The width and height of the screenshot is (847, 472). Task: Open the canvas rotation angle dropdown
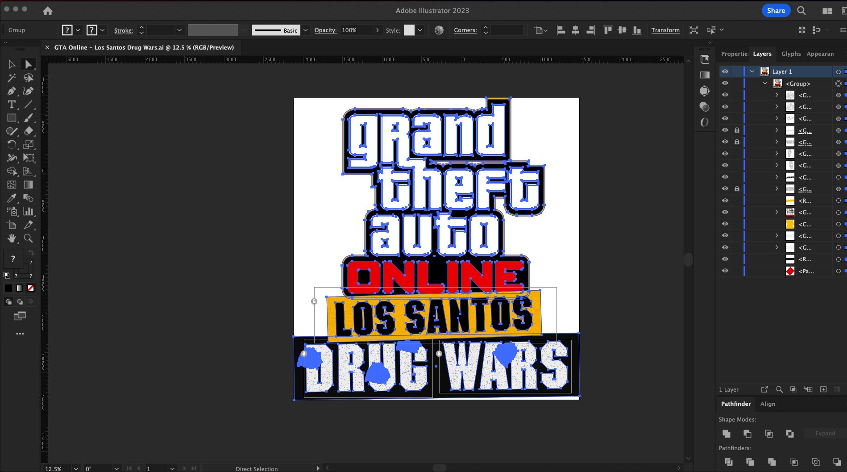[116, 468]
